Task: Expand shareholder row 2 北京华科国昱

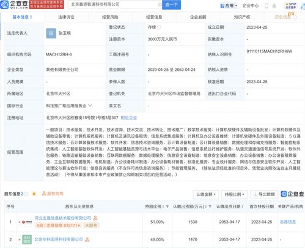Action: pos(20,239)
